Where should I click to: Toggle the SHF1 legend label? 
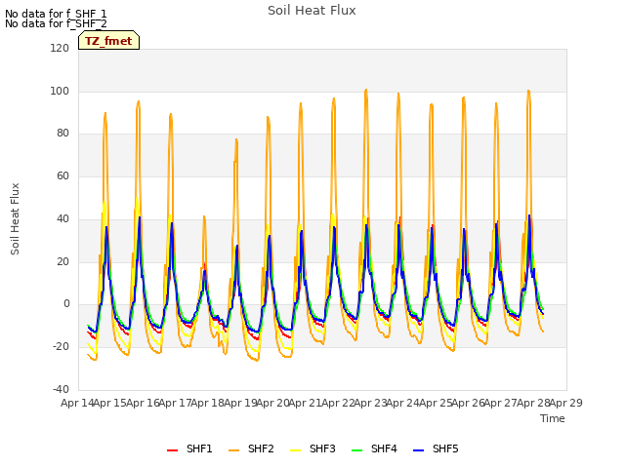click(199, 448)
